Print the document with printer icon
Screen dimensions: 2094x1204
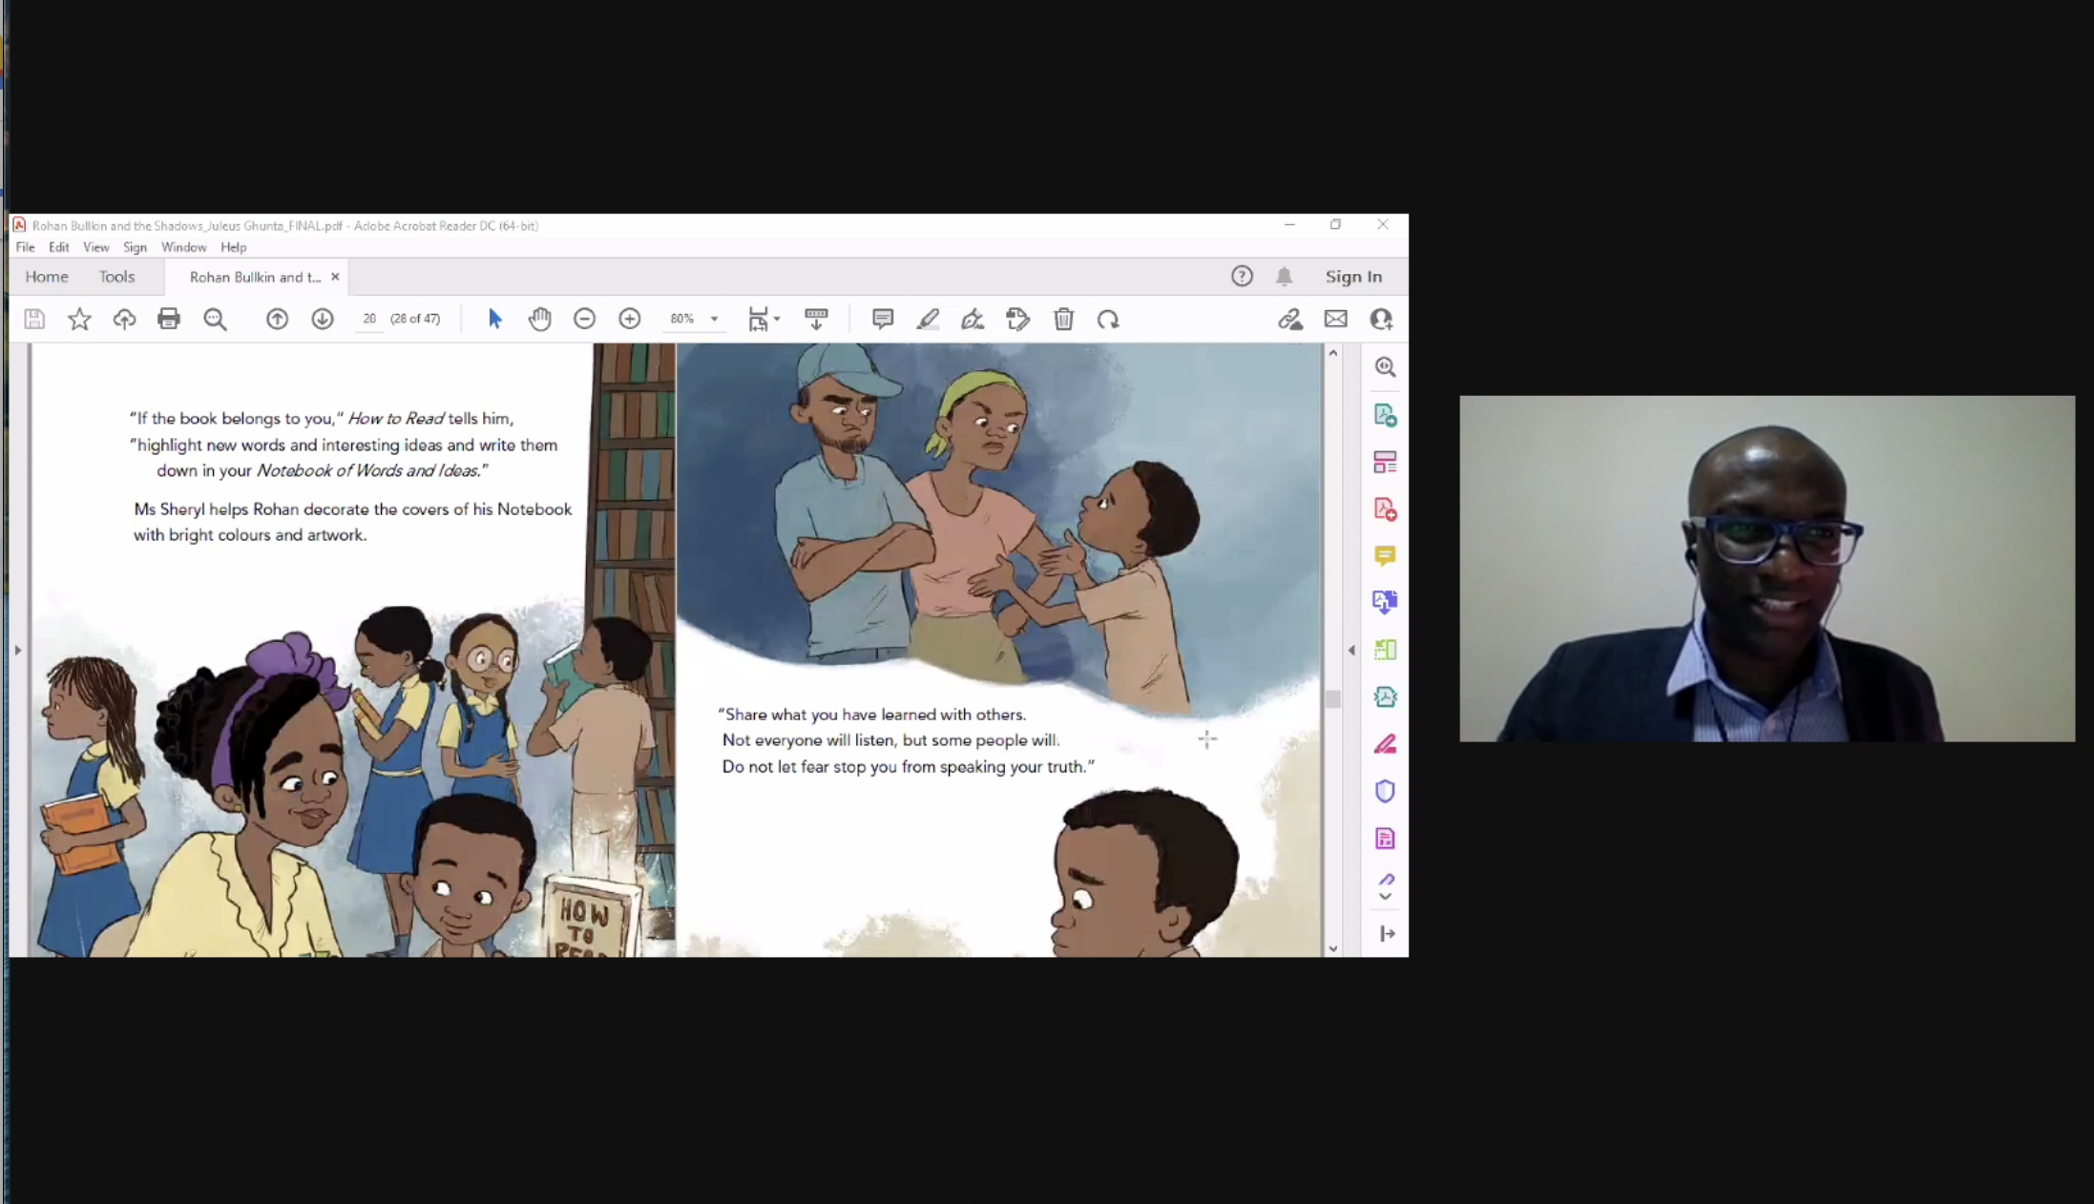(x=169, y=319)
